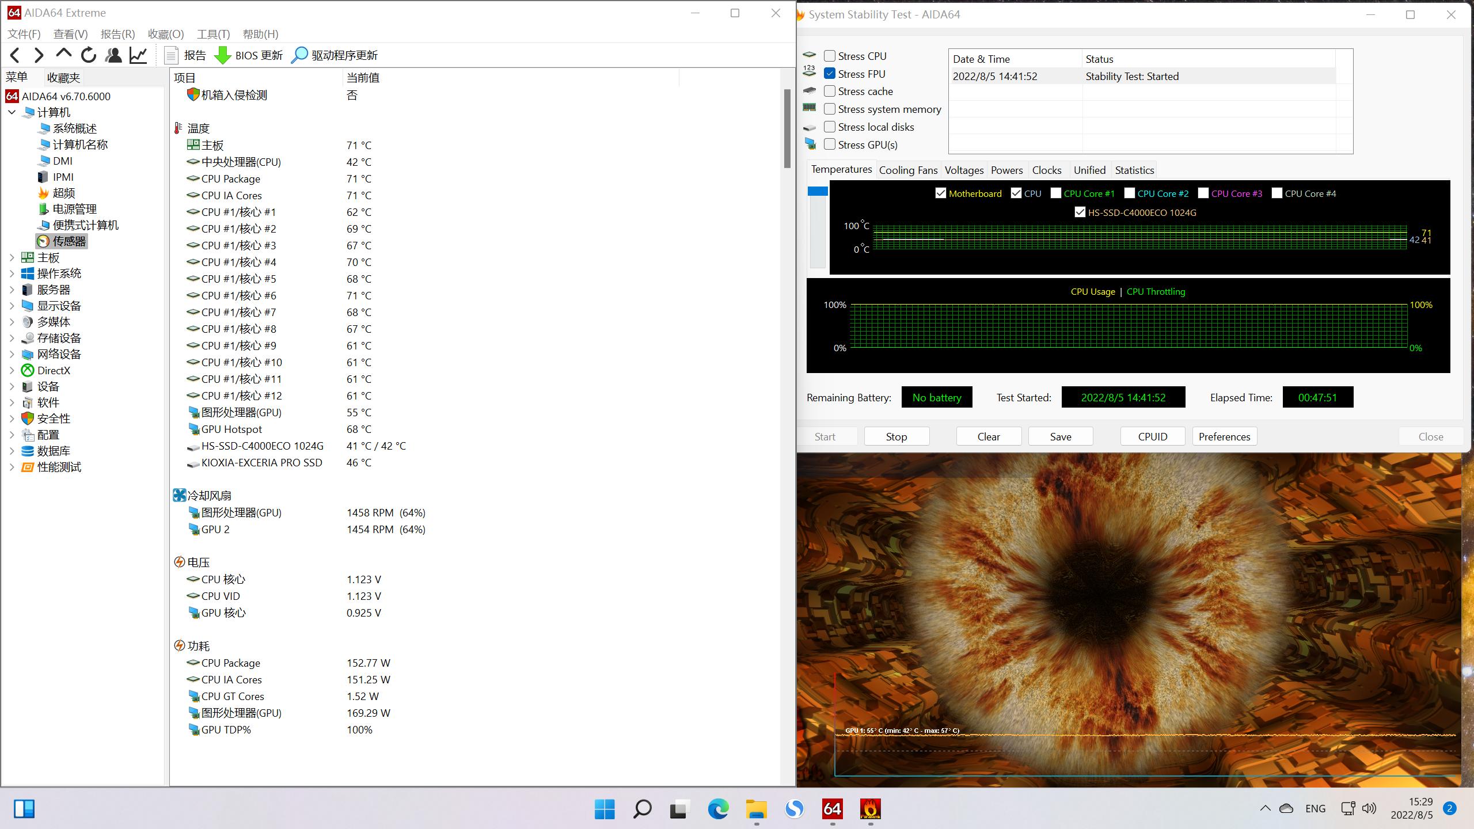Open Microsoft Edge from the taskbar
The height and width of the screenshot is (829, 1474).
coord(718,809)
